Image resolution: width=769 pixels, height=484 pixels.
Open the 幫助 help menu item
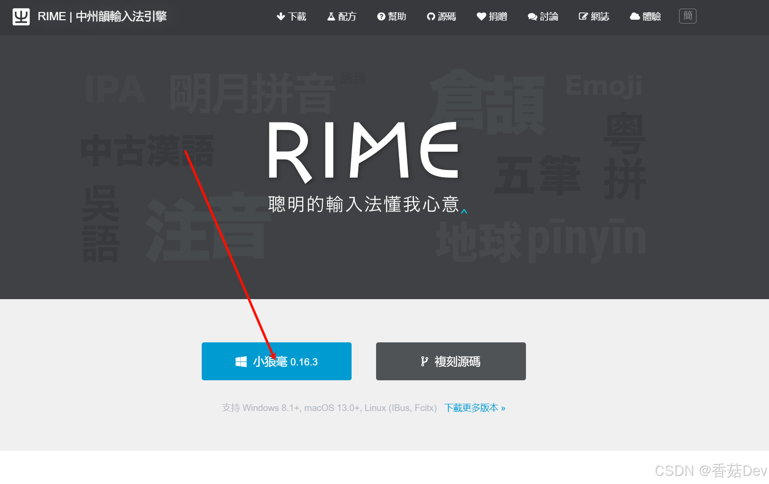[391, 17]
